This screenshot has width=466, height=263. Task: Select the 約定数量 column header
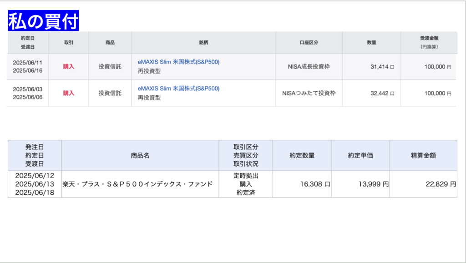302,155
